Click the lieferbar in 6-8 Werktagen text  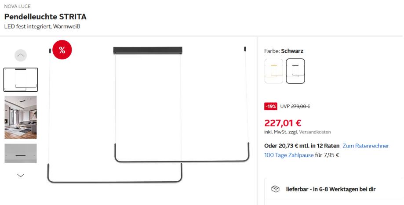[331, 189]
